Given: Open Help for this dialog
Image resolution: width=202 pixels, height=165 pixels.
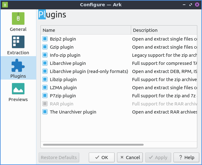Looking at the screenshot, I should (186, 158).
